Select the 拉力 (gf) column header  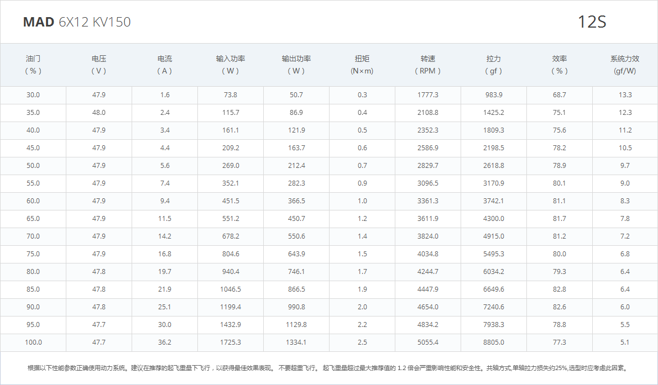[493, 65]
